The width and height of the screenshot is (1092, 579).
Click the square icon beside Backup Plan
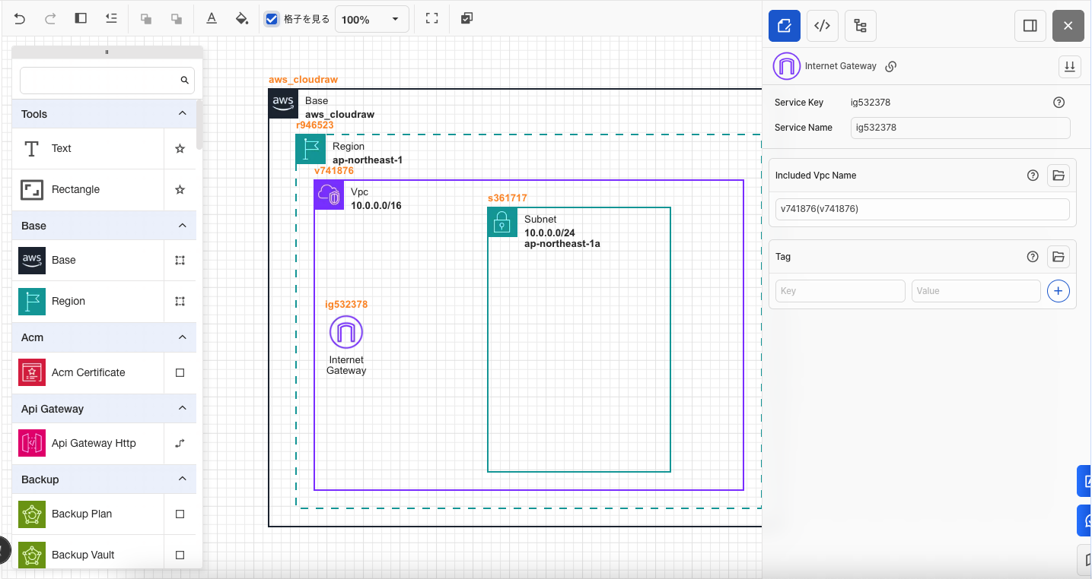(x=180, y=514)
